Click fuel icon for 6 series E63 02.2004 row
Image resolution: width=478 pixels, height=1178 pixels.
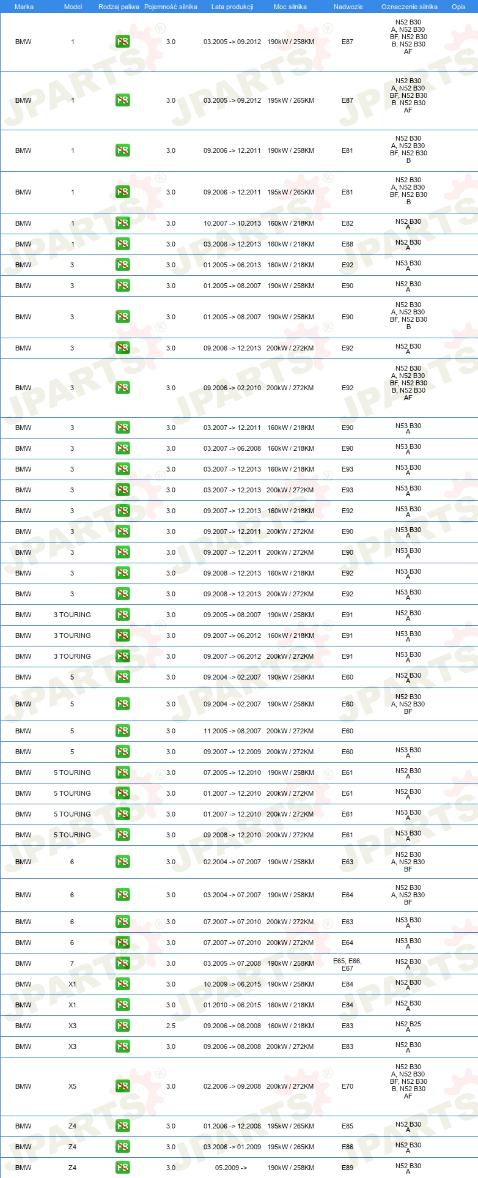point(122,862)
